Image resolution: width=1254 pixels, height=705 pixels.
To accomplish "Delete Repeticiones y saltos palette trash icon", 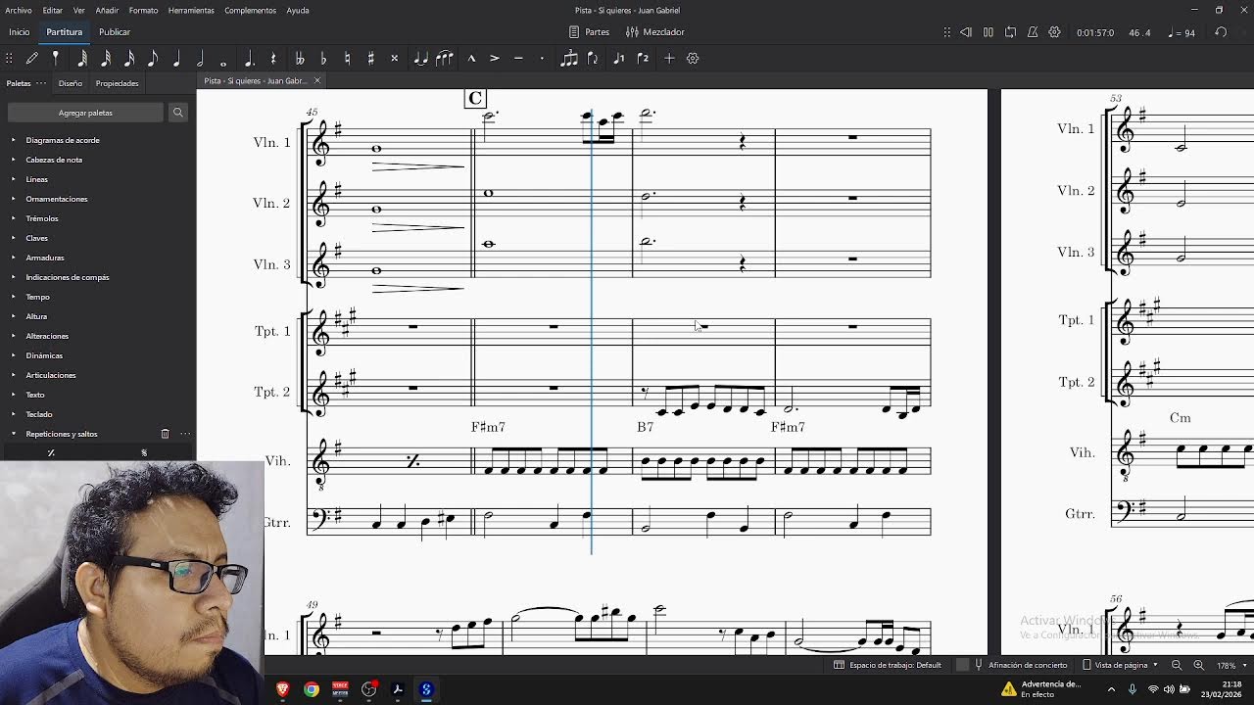I will [x=165, y=434].
